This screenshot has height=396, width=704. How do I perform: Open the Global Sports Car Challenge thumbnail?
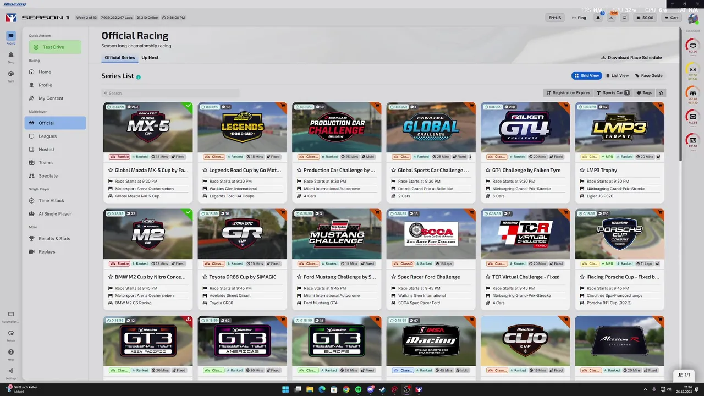431,127
